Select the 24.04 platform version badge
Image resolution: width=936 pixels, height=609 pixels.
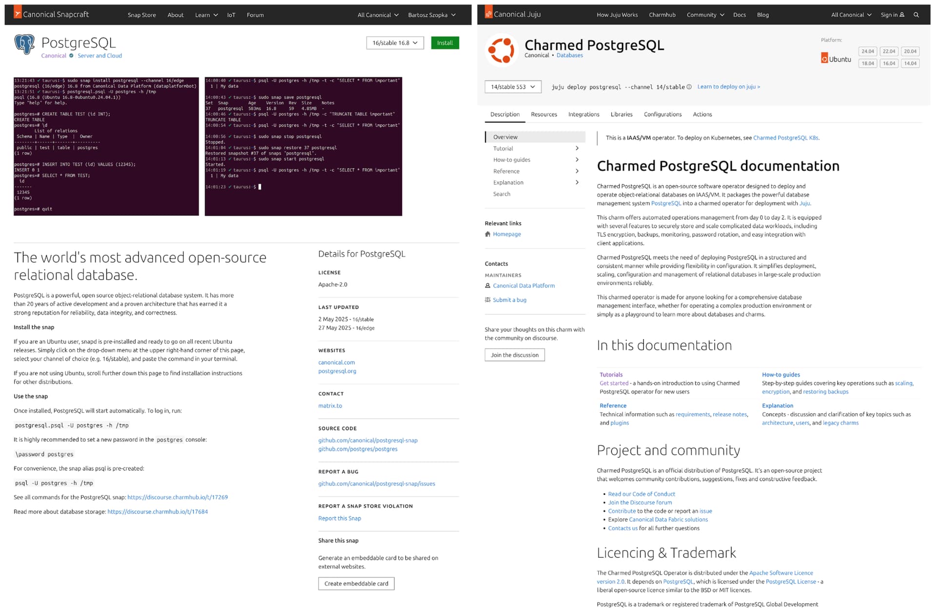(x=867, y=52)
